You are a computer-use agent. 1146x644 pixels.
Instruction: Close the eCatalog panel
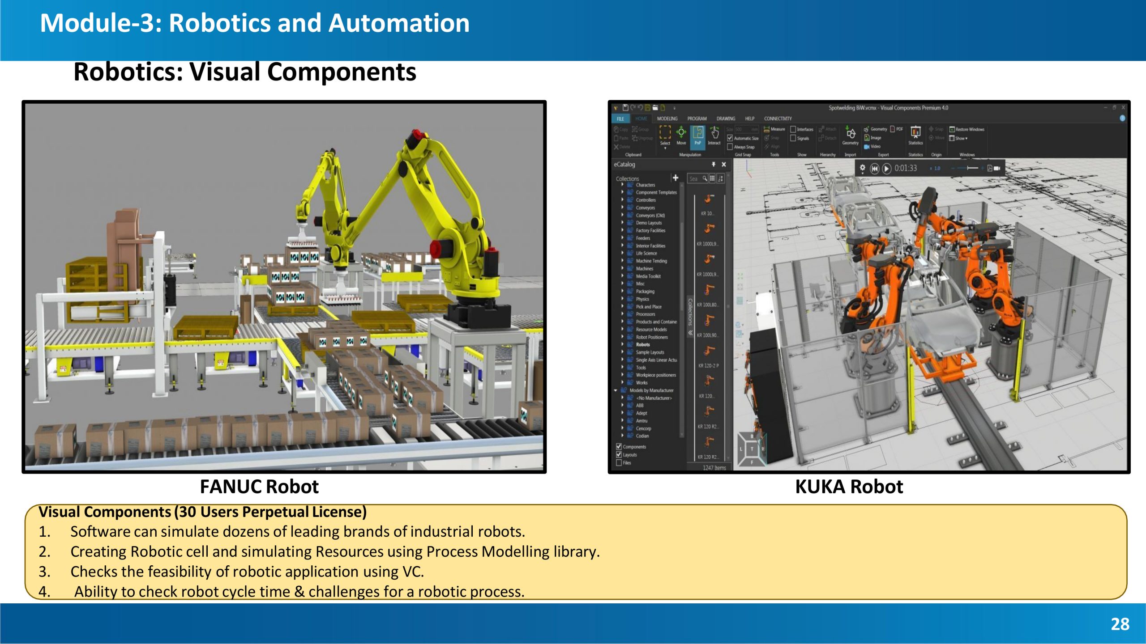pyautogui.click(x=723, y=164)
